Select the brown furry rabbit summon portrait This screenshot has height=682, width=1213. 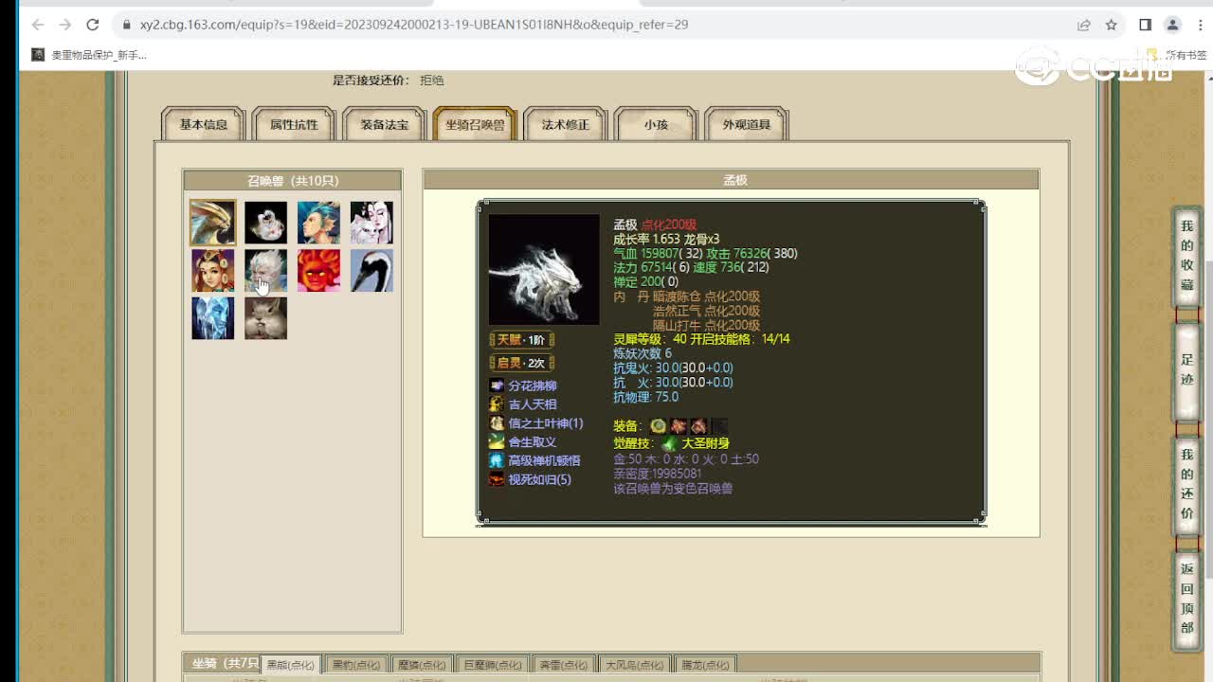(265, 318)
